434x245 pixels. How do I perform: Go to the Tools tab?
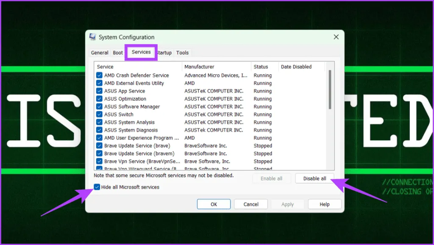pos(183,53)
